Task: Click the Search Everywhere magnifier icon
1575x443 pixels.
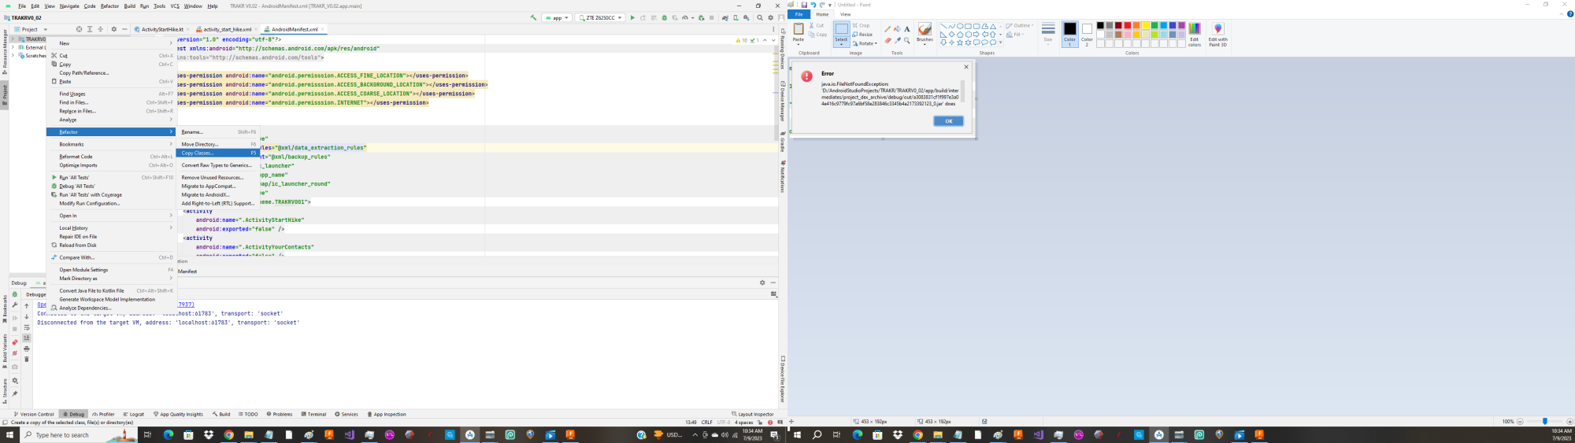Action: pos(760,17)
